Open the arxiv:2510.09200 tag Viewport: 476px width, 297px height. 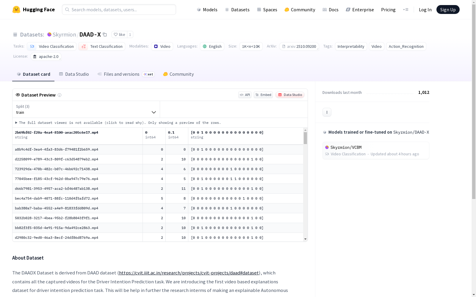coord(299,46)
